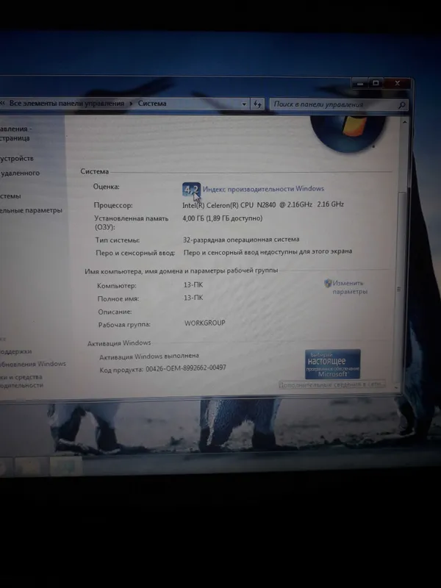Click the vertical scrollbar thumb
Viewport: 441px width, 588px height.
(399, 289)
